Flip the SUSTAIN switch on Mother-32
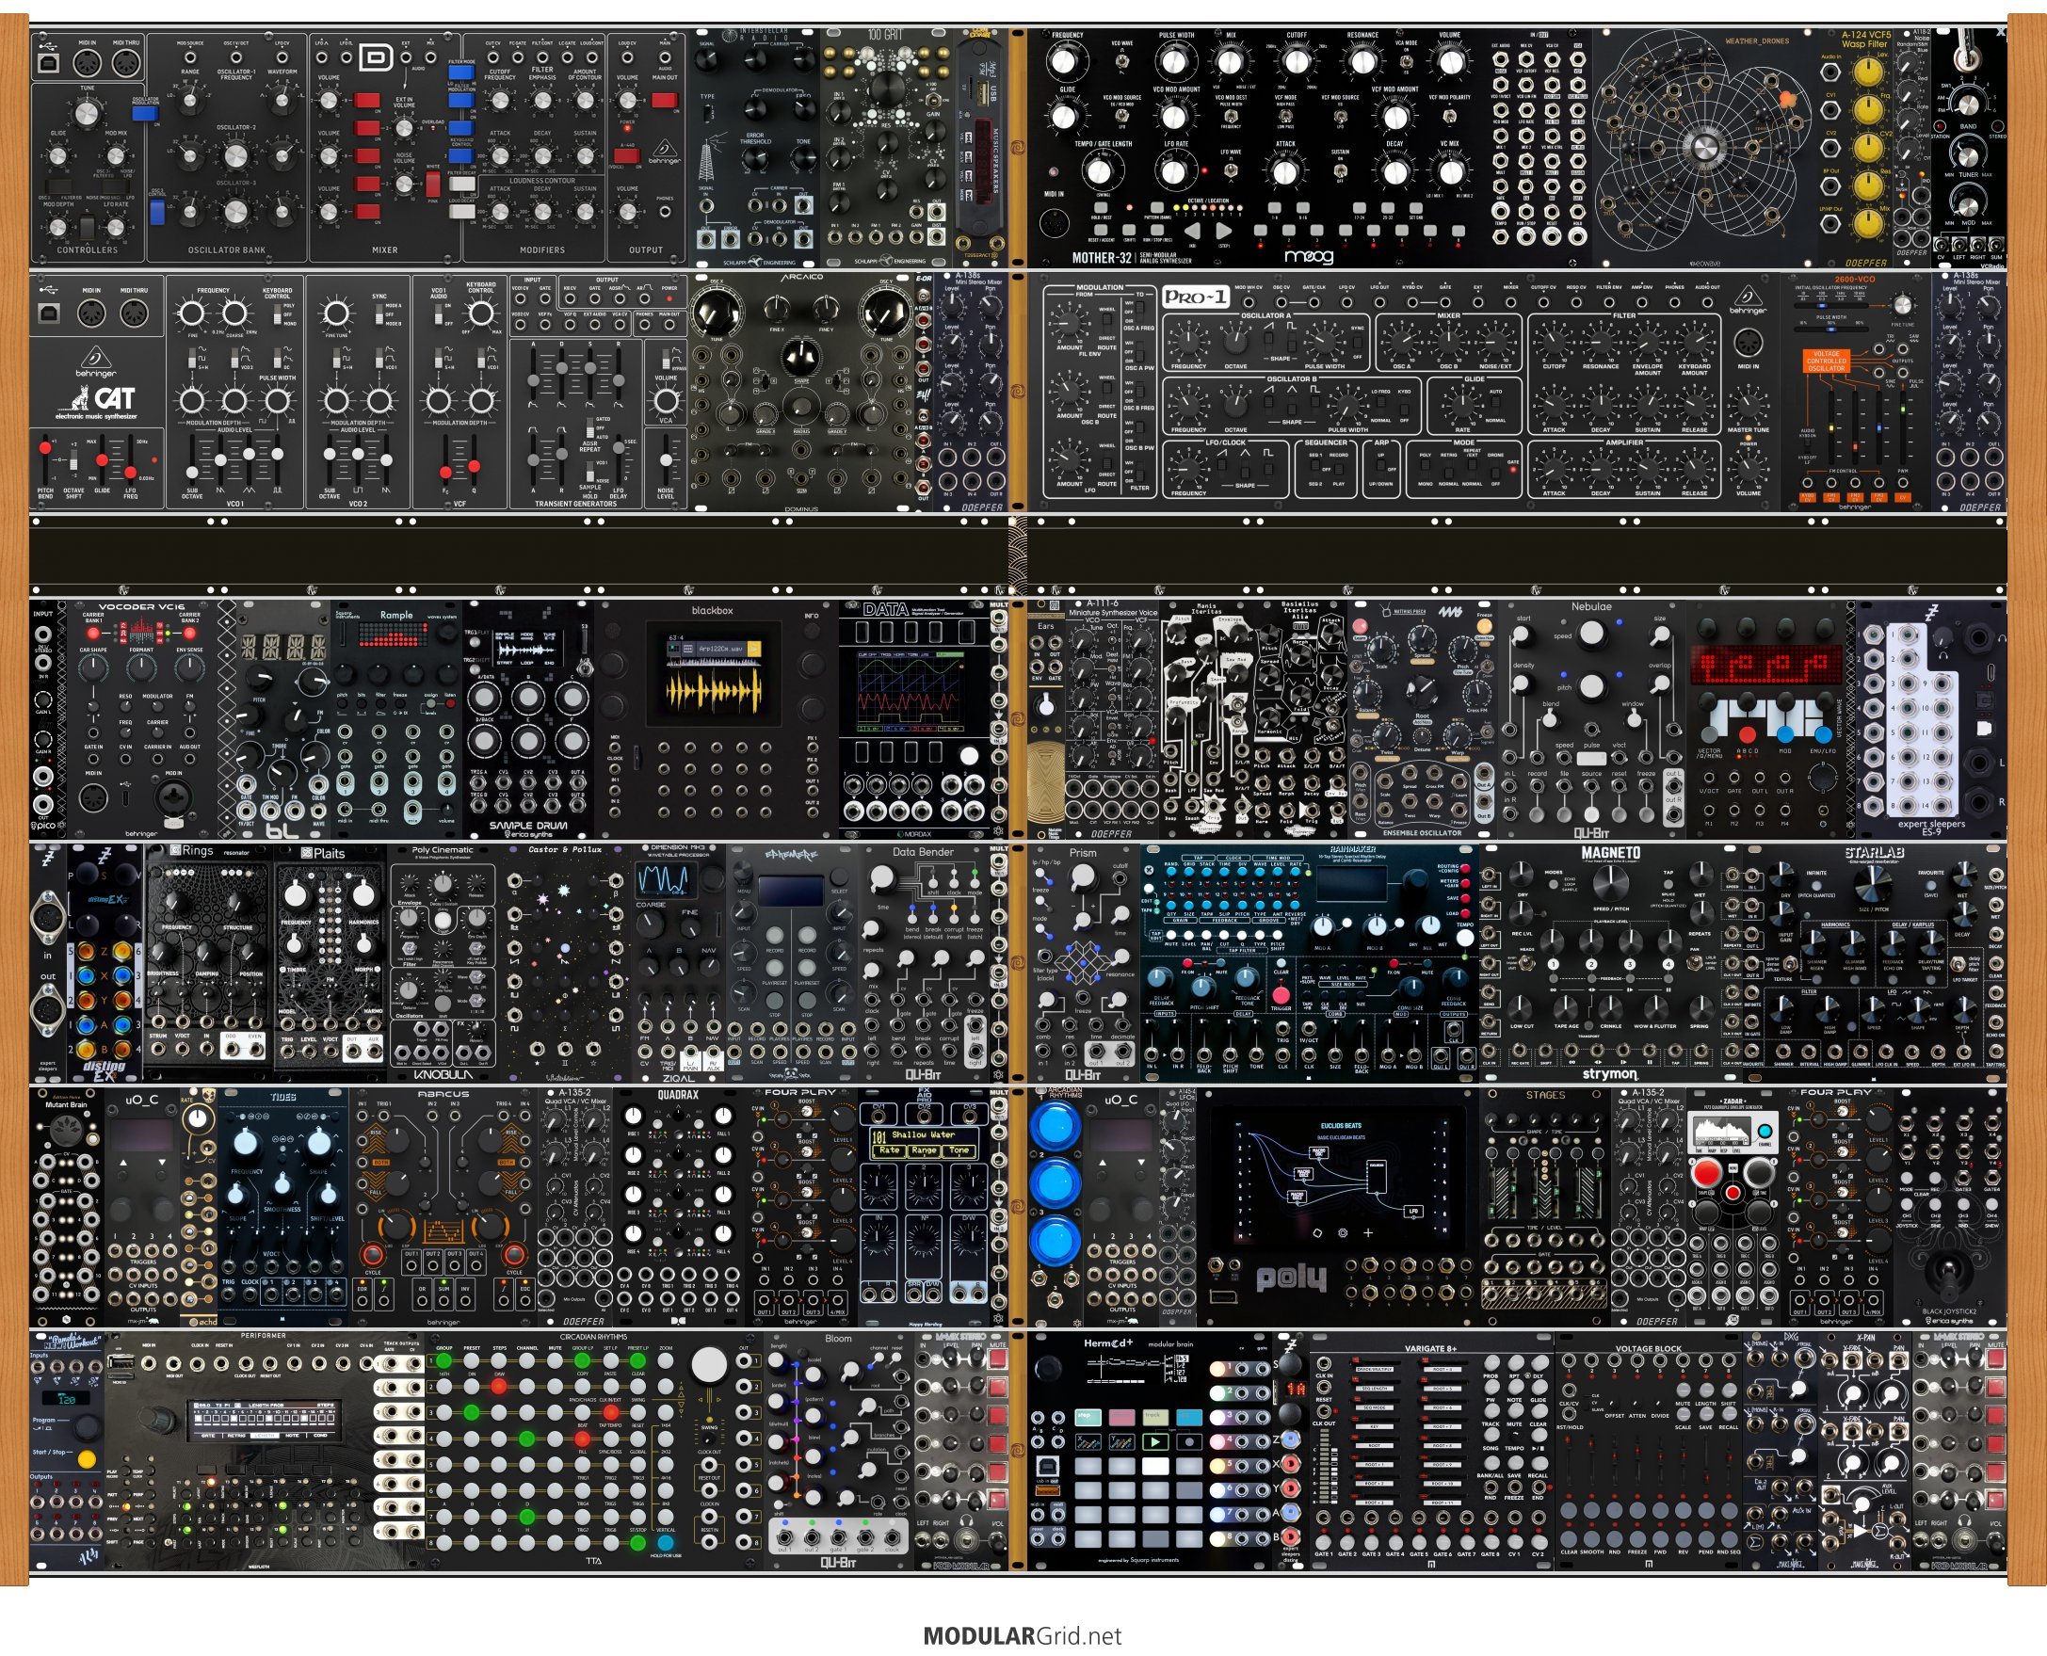The height and width of the screenshot is (1656, 2047). pyautogui.click(x=1340, y=170)
